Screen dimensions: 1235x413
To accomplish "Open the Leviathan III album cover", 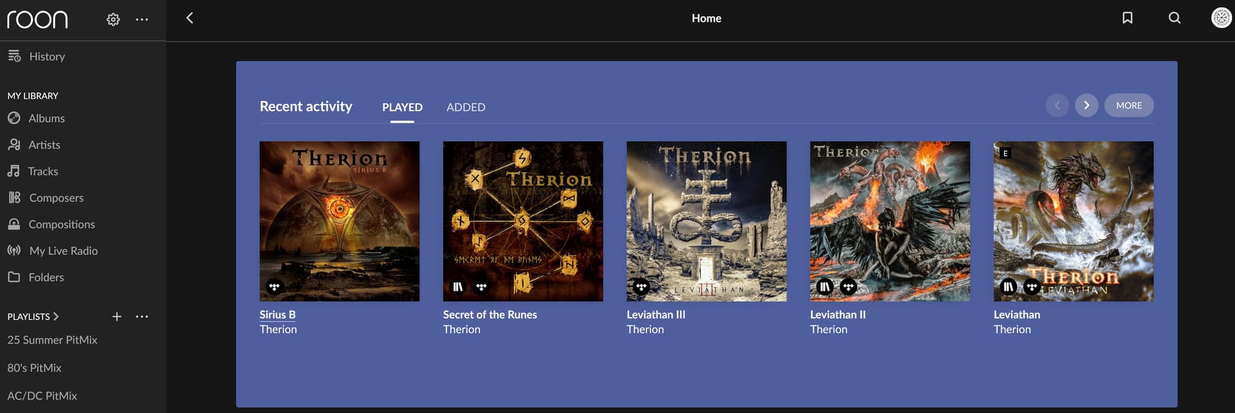I will pos(706,221).
